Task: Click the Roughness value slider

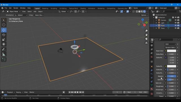Action: point(172,86)
